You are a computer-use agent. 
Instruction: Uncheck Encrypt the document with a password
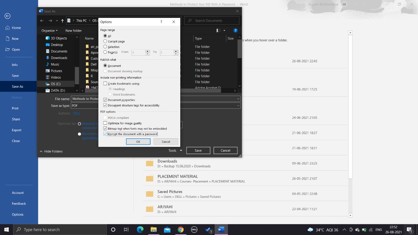pos(105,134)
